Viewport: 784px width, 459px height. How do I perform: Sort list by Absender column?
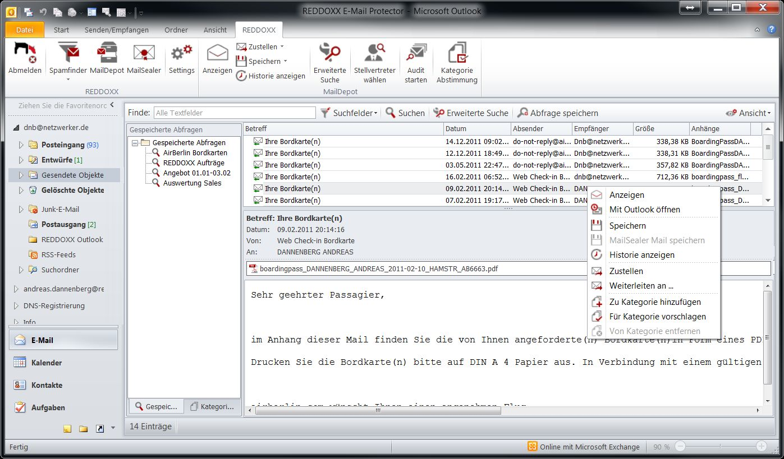[x=541, y=129]
